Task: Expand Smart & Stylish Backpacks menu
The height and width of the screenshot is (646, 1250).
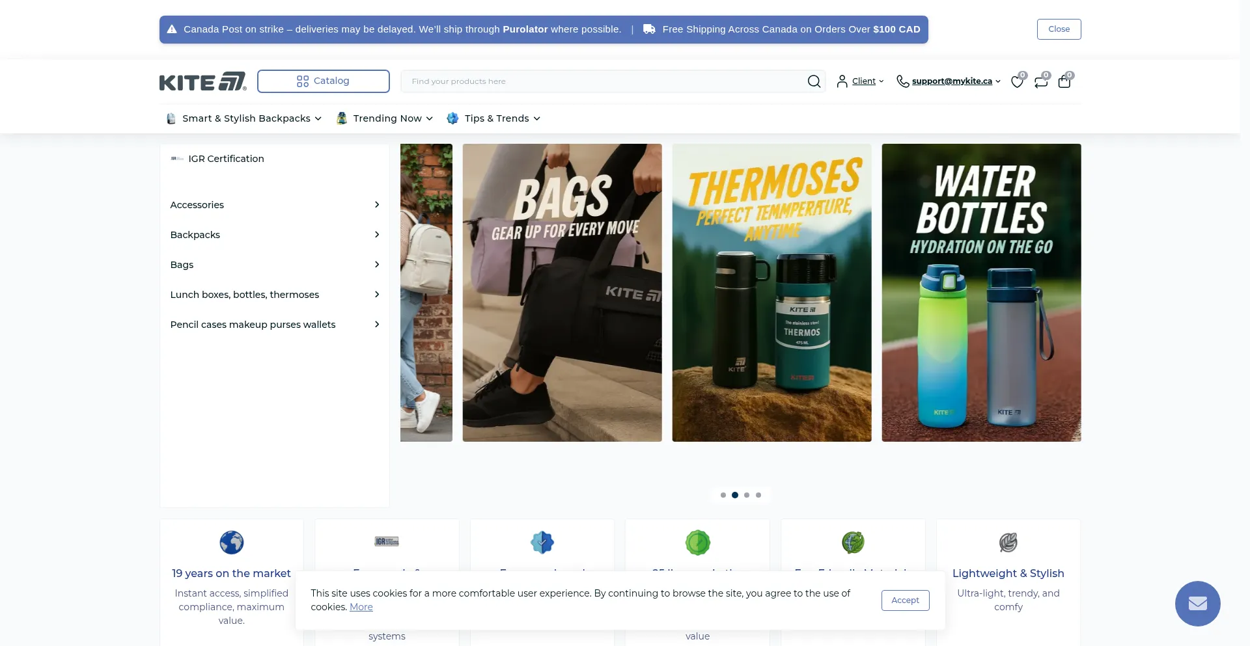Action: (x=252, y=118)
